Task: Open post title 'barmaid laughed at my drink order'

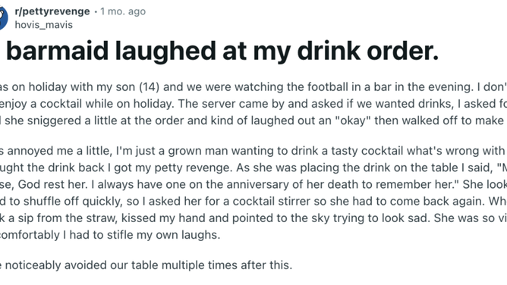Action: [x=222, y=51]
